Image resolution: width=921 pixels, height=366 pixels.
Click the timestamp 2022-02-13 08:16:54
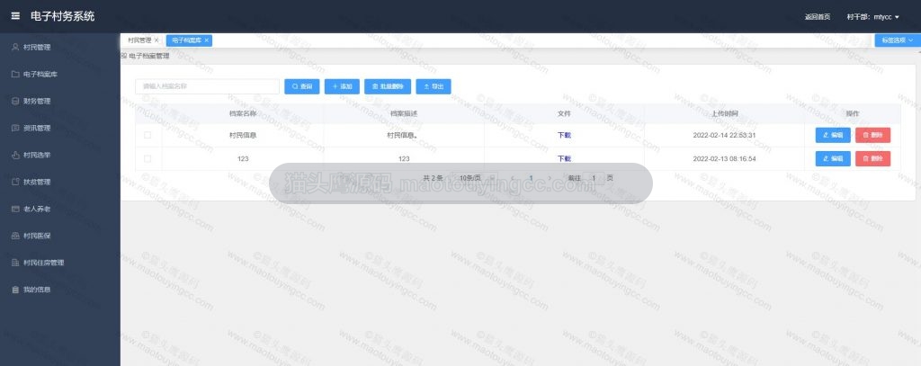[x=724, y=158]
